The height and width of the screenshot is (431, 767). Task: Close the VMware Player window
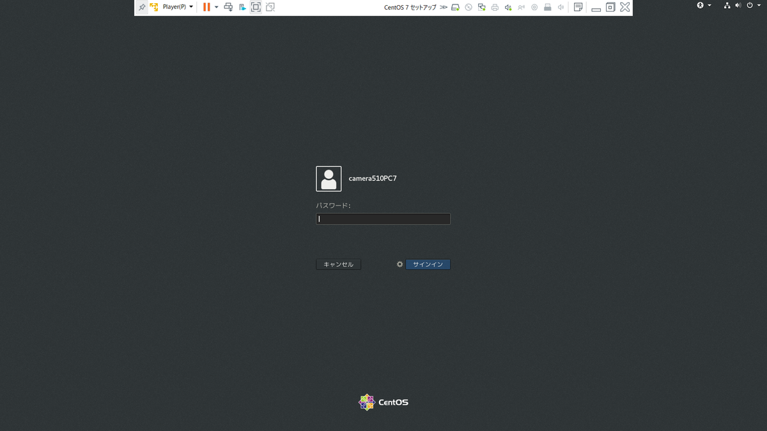(625, 7)
